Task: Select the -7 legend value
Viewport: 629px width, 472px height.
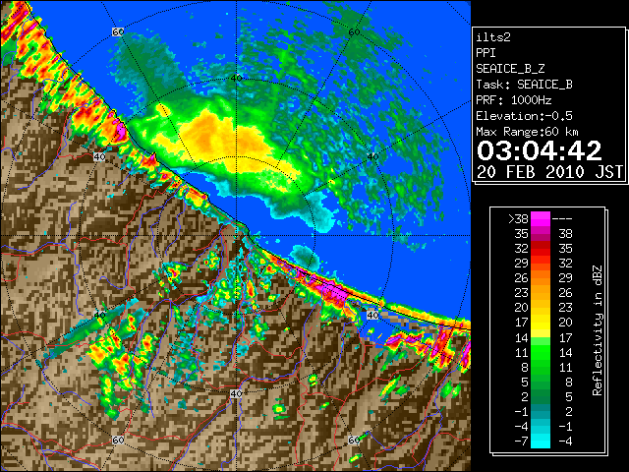Action: coord(522,442)
